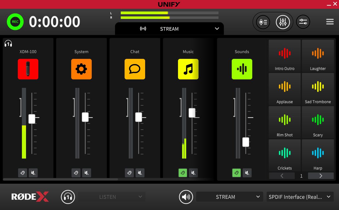339x210 pixels.
Task: Click the XDM-100 channel name
Action: pyautogui.click(x=28, y=51)
